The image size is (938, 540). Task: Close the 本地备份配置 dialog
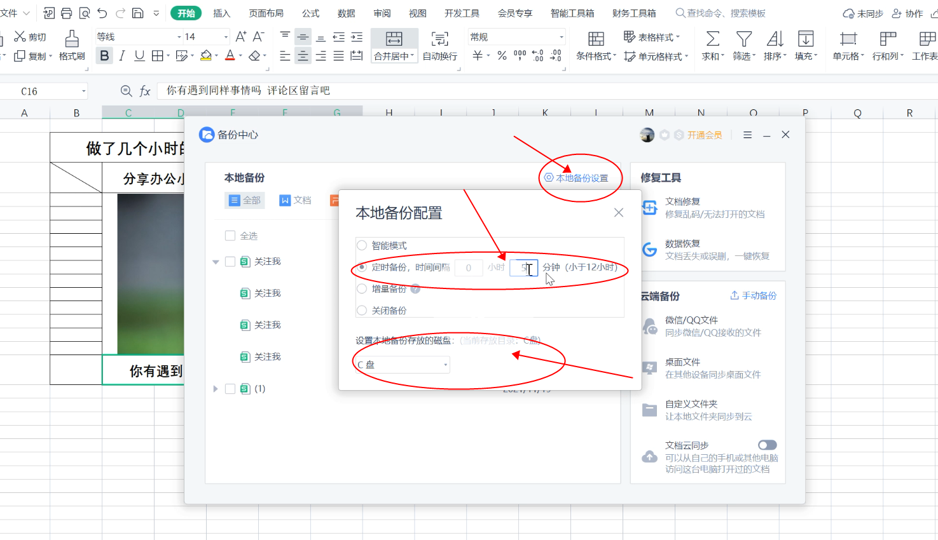[619, 213]
